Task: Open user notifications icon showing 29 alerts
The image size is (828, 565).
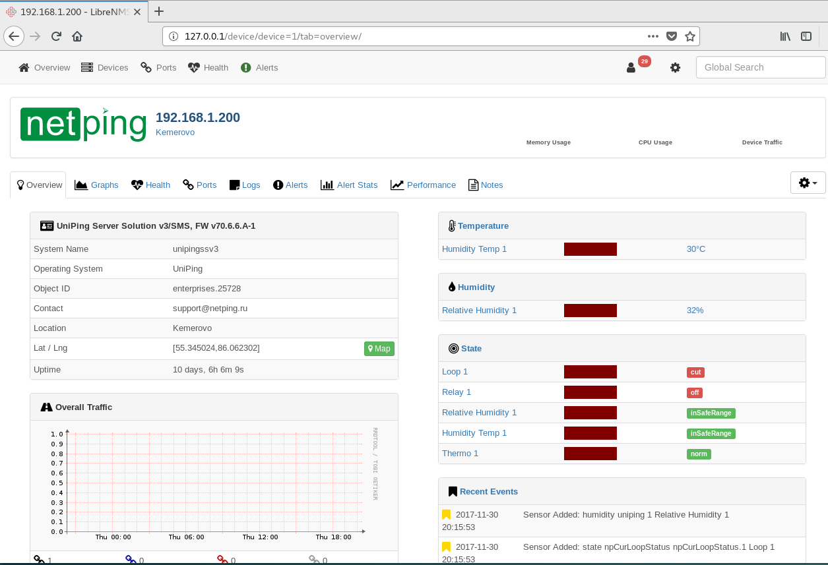Action: coord(631,67)
